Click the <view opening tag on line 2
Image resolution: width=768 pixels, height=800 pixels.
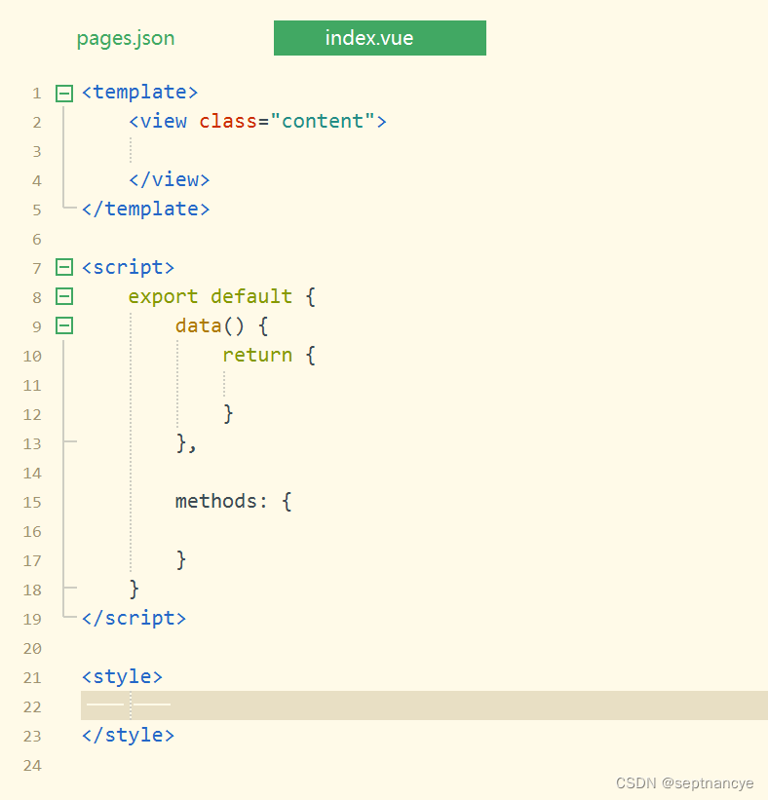158,122
